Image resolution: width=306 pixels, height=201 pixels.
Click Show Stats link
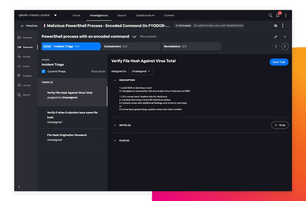click(98, 72)
